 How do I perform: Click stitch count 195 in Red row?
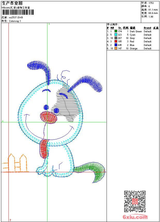(120, 42)
